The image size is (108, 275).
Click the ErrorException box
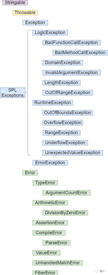[x=50, y=163]
